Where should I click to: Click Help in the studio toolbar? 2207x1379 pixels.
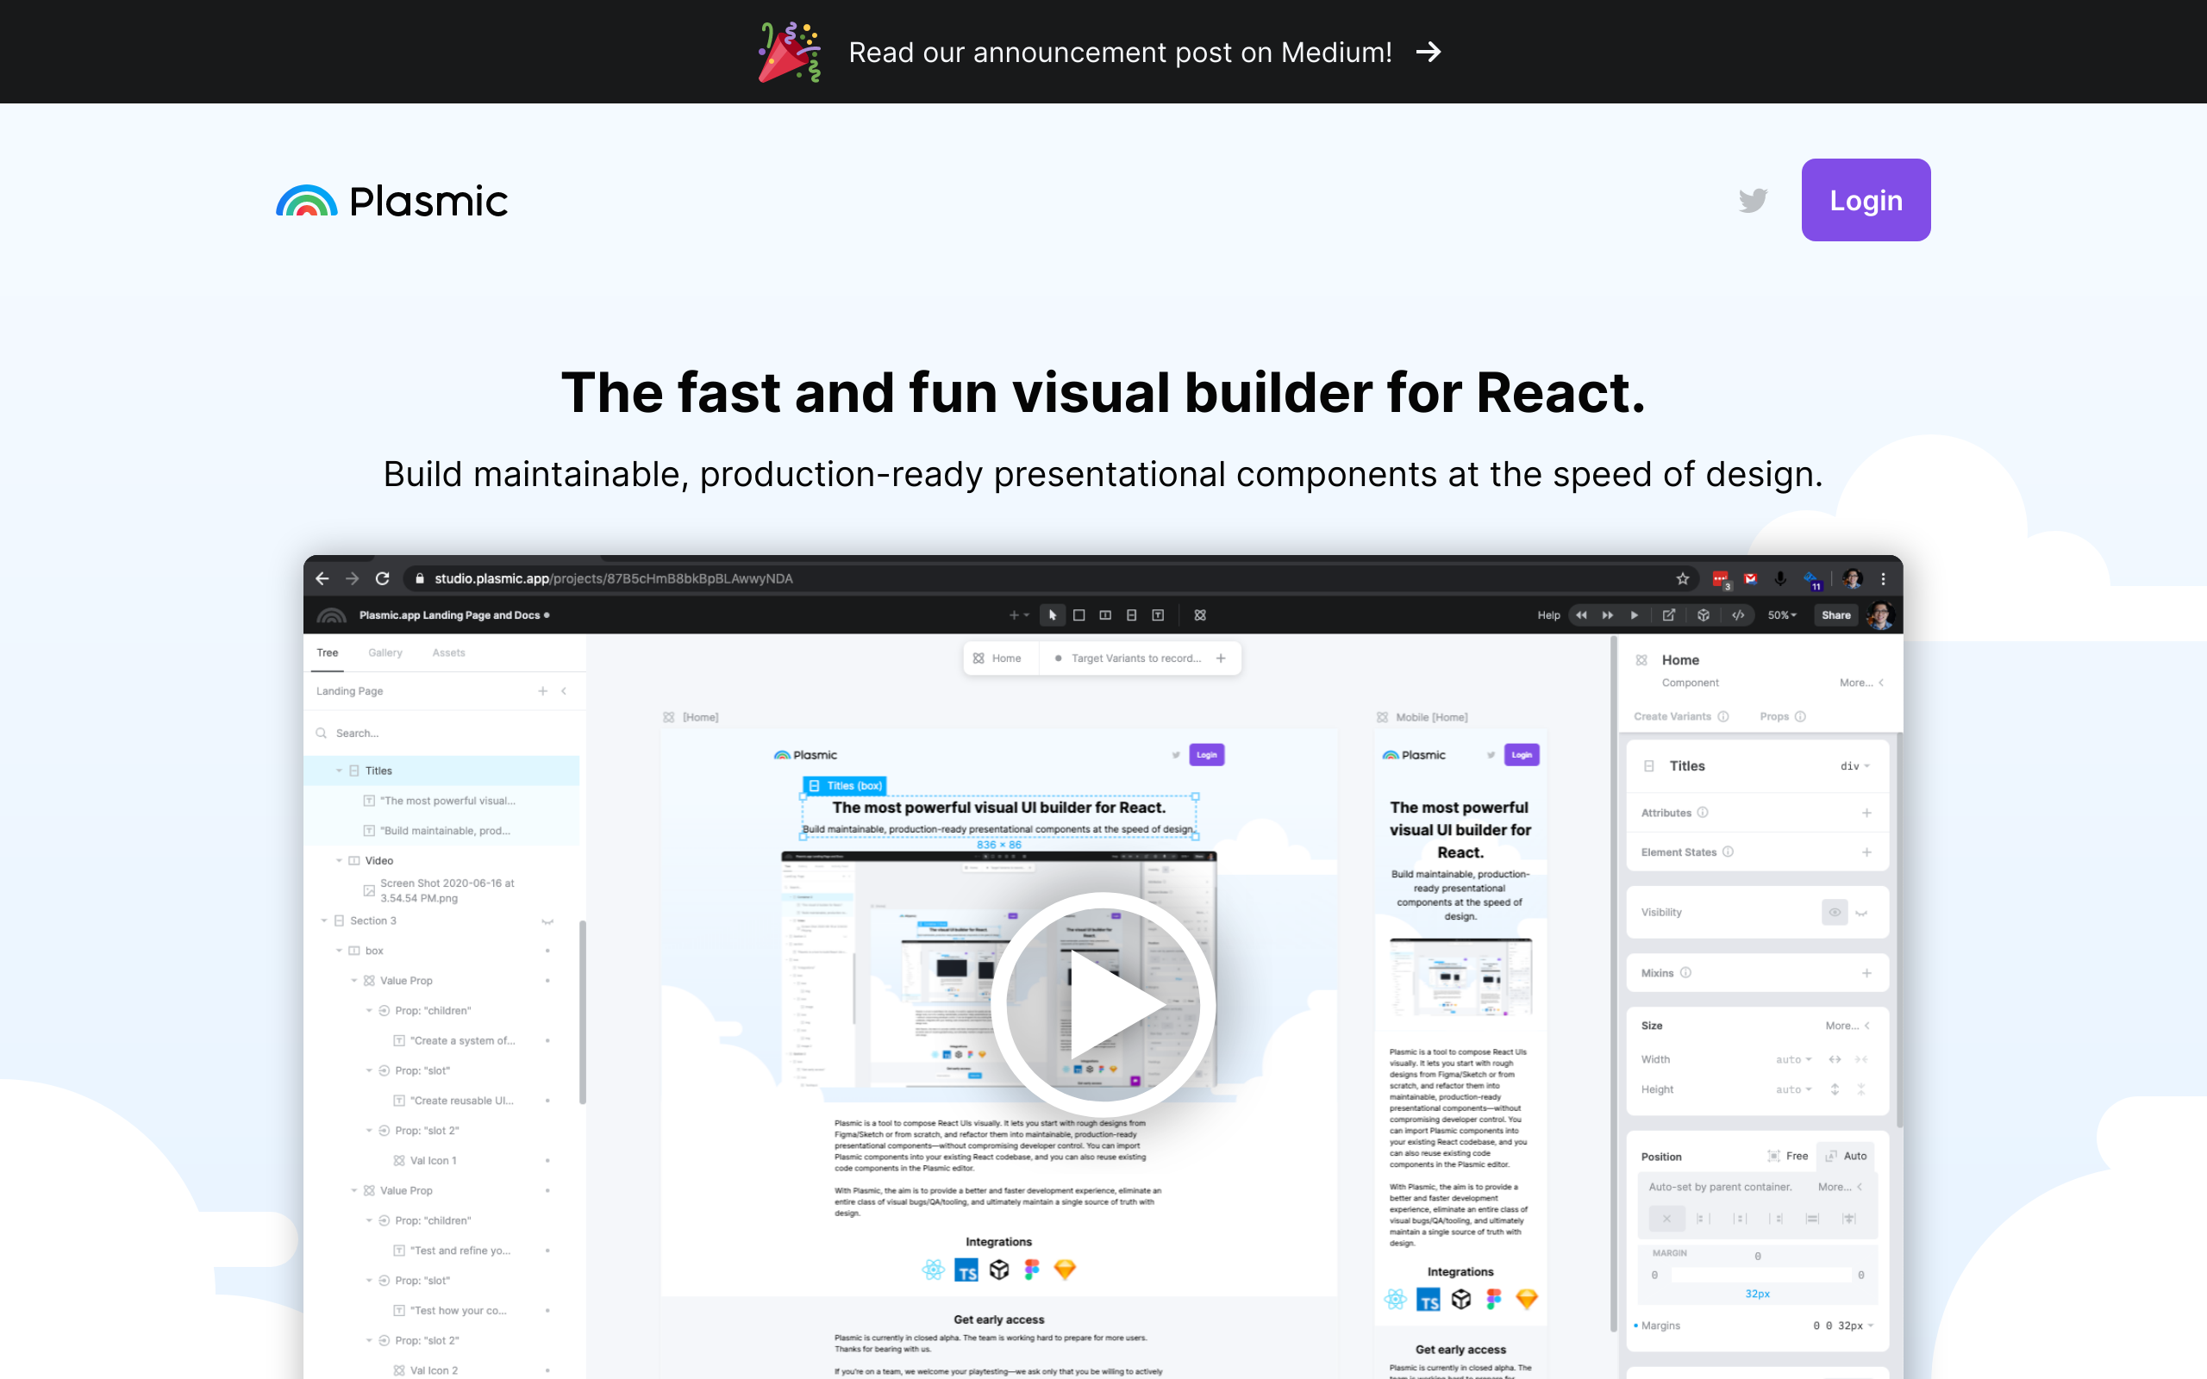1548,615
